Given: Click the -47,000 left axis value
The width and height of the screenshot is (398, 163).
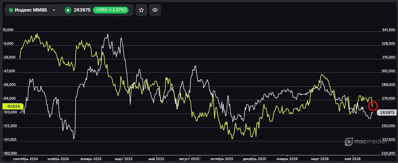Looking at the screenshot, I should pos(9,71).
